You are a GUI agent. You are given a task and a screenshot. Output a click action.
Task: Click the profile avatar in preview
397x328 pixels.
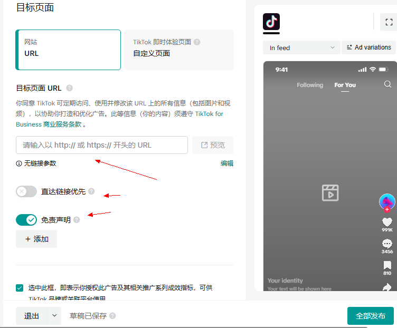pos(387,201)
